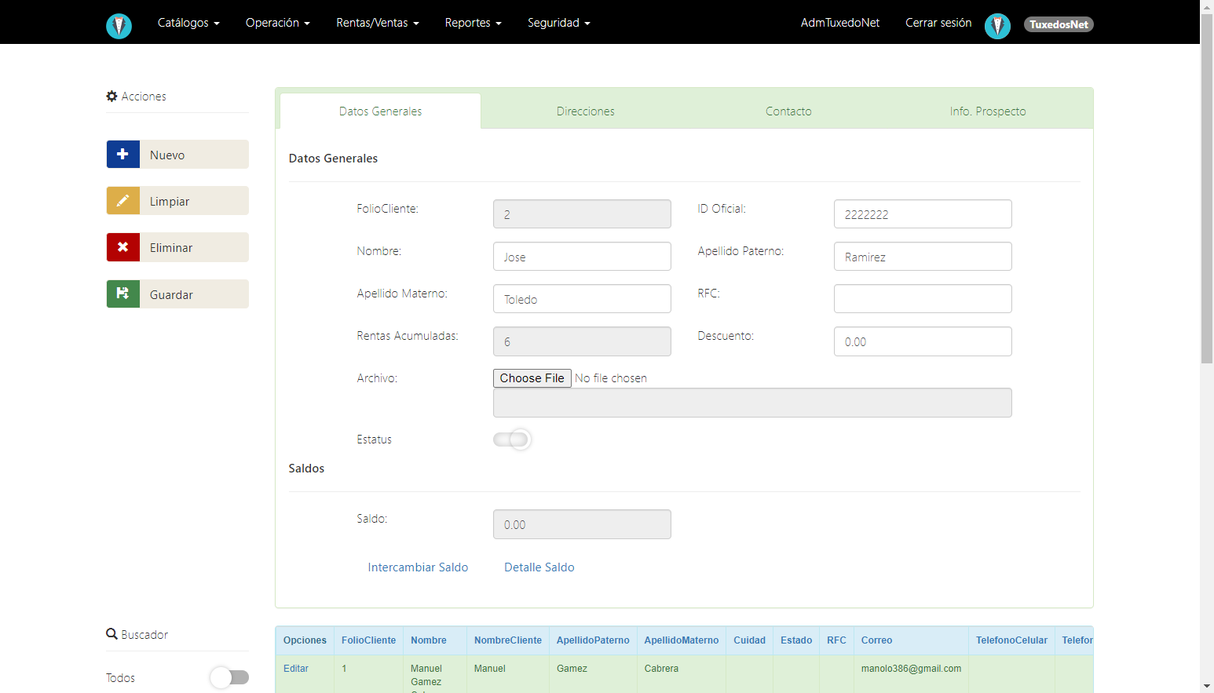Click the NombreCliente column header
Viewport: 1214px width, 693px height.
(x=508, y=640)
